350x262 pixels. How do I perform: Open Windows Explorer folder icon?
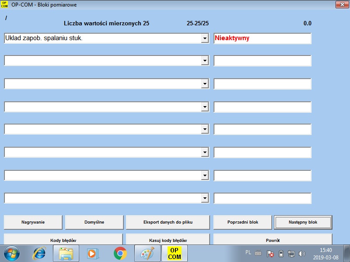pos(66,253)
